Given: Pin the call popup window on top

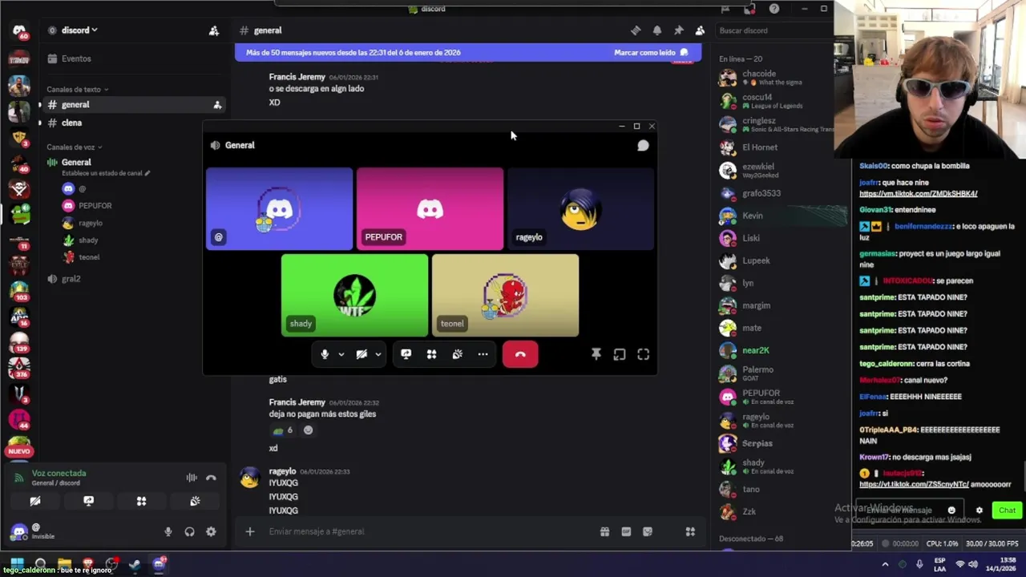Looking at the screenshot, I should [x=596, y=354].
